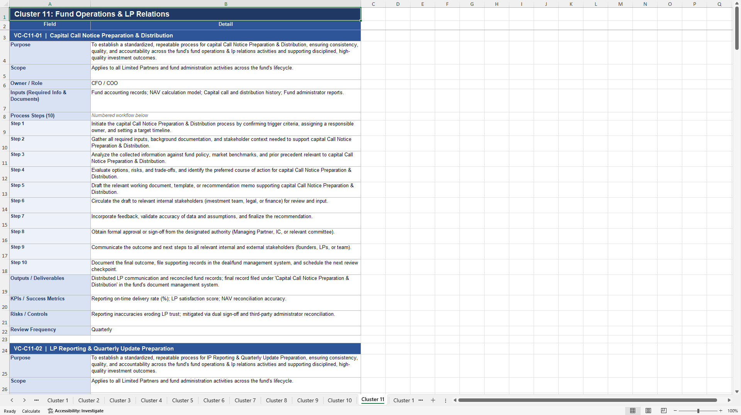Image resolution: width=741 pixels, height=415 pixels.
Task: Show hidden sheets ellipsis at left of tabs
Action: [36, 400]
